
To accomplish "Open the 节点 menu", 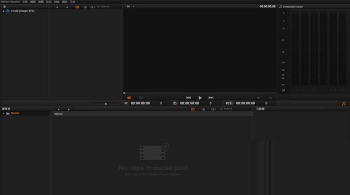I will [73, 2].
